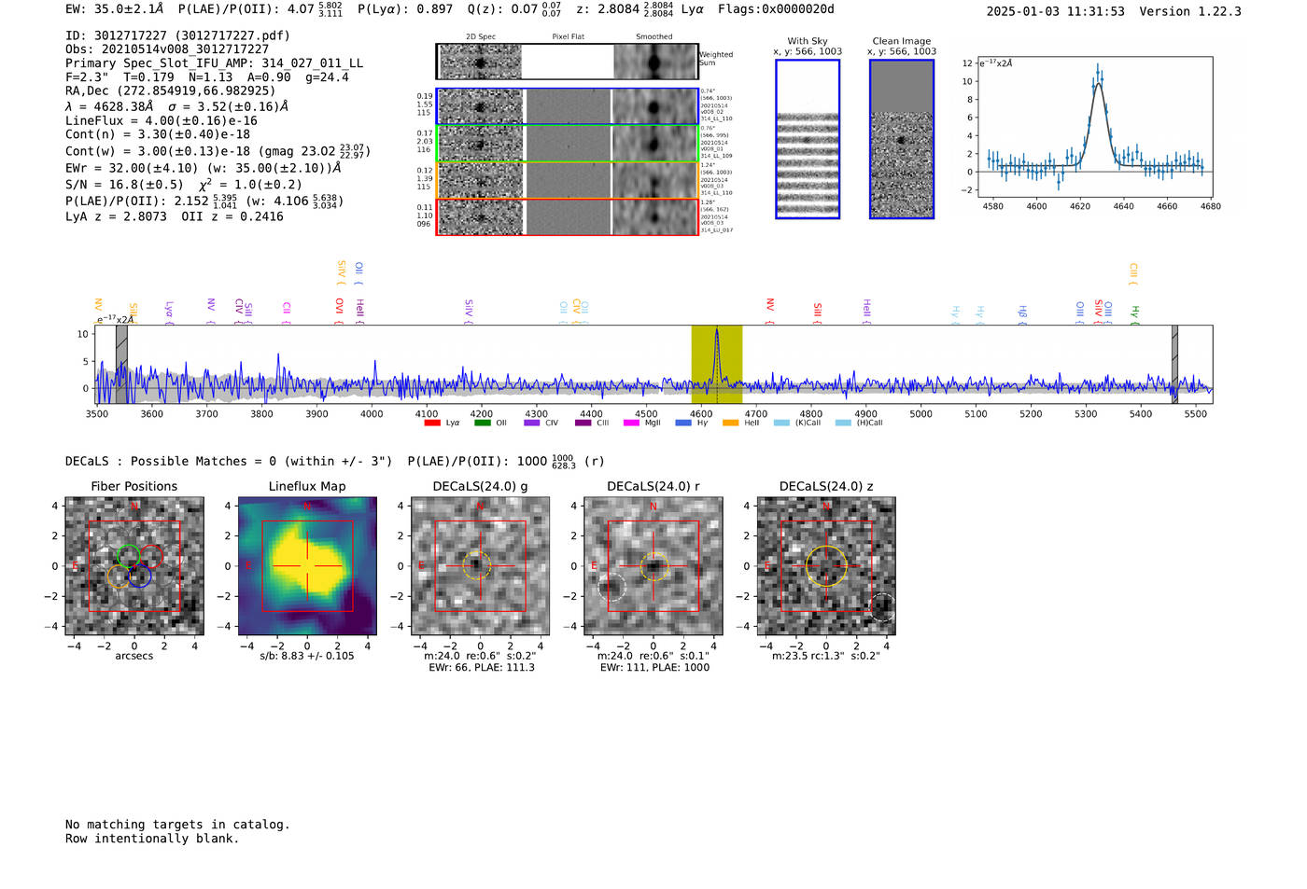Select the Weighted Sum 2D spectrum row
The height and width of the screenshot is (889, 1307).
point(567,62)
